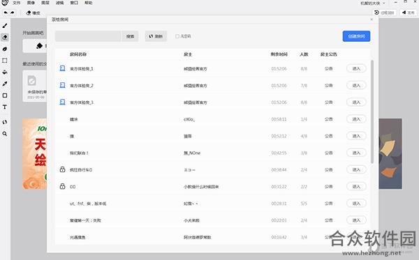
Task: Enter the 官方体验房_3 room
Action: [x=356, y=102]
